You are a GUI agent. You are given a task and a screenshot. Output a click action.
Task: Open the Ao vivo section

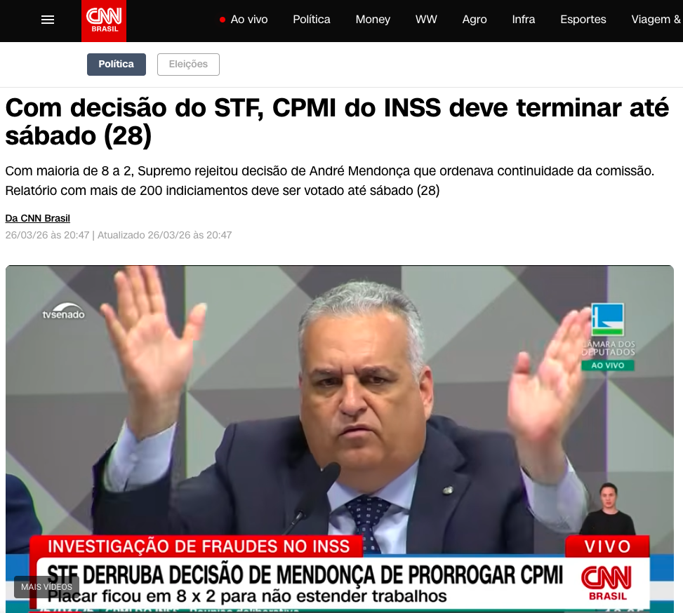(x=248, y=20)
